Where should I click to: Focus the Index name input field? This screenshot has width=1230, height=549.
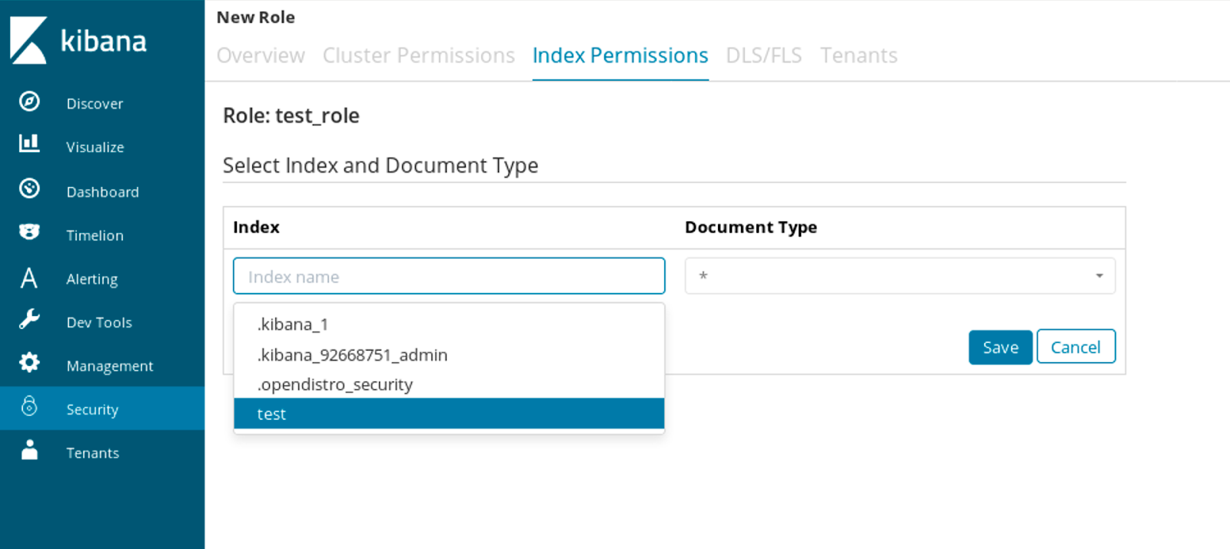coord(449,276)
